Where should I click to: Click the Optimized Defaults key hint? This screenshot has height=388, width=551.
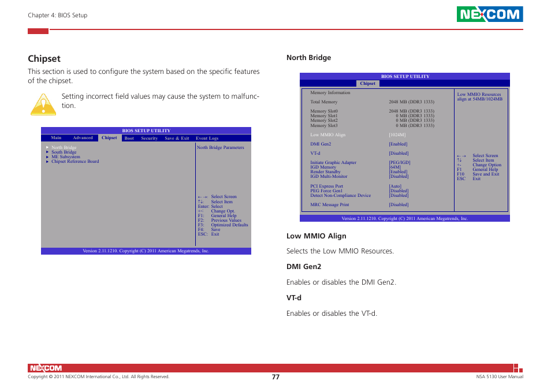[229, 225]
